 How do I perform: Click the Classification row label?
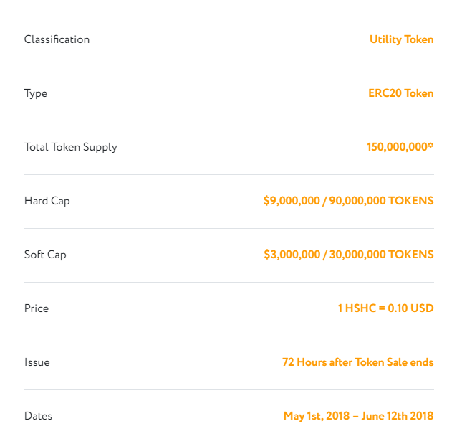pyautogui.click(x=57, y=39)
